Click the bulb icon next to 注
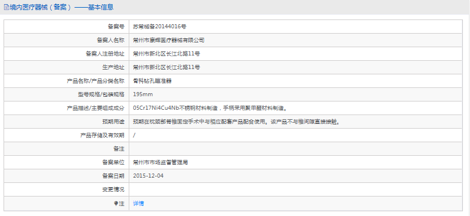 pos(116,204)
